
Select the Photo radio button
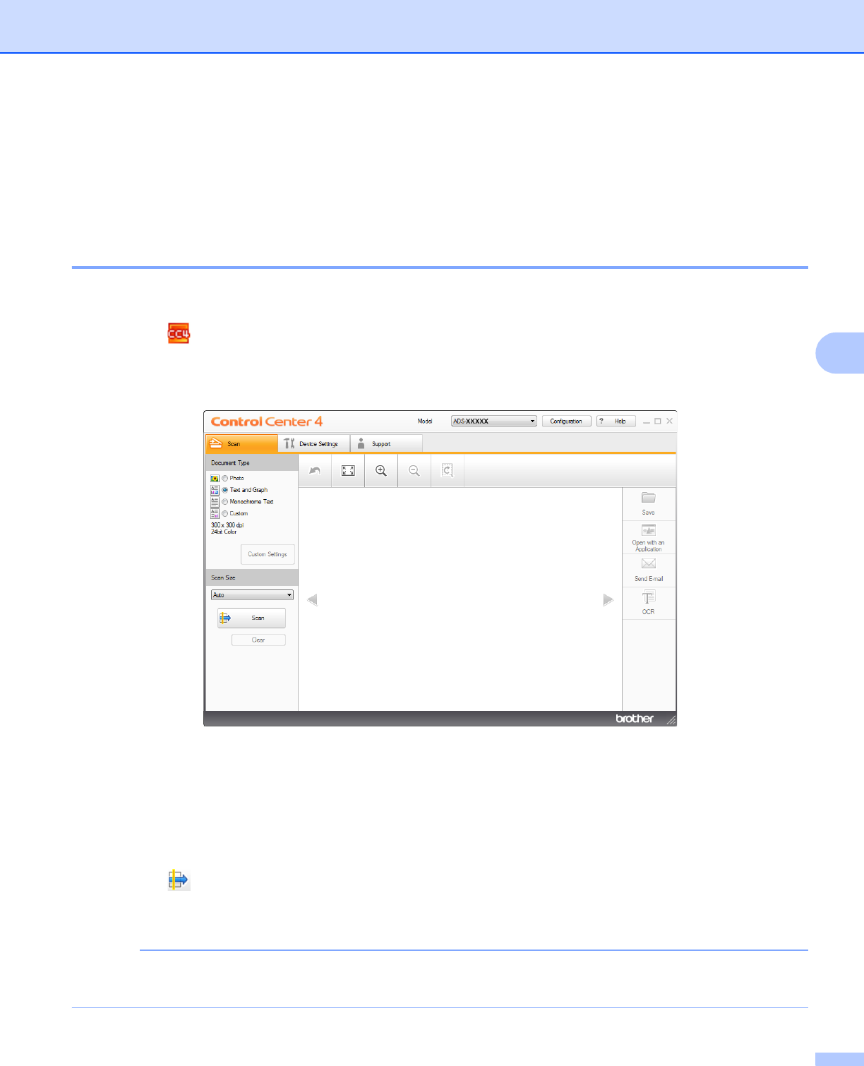[x=225, y=478]
